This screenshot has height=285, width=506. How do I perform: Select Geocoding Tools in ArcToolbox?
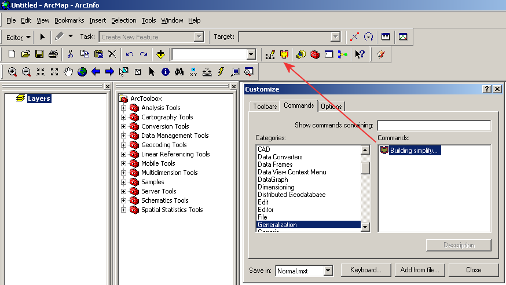(x=164, y=145)
